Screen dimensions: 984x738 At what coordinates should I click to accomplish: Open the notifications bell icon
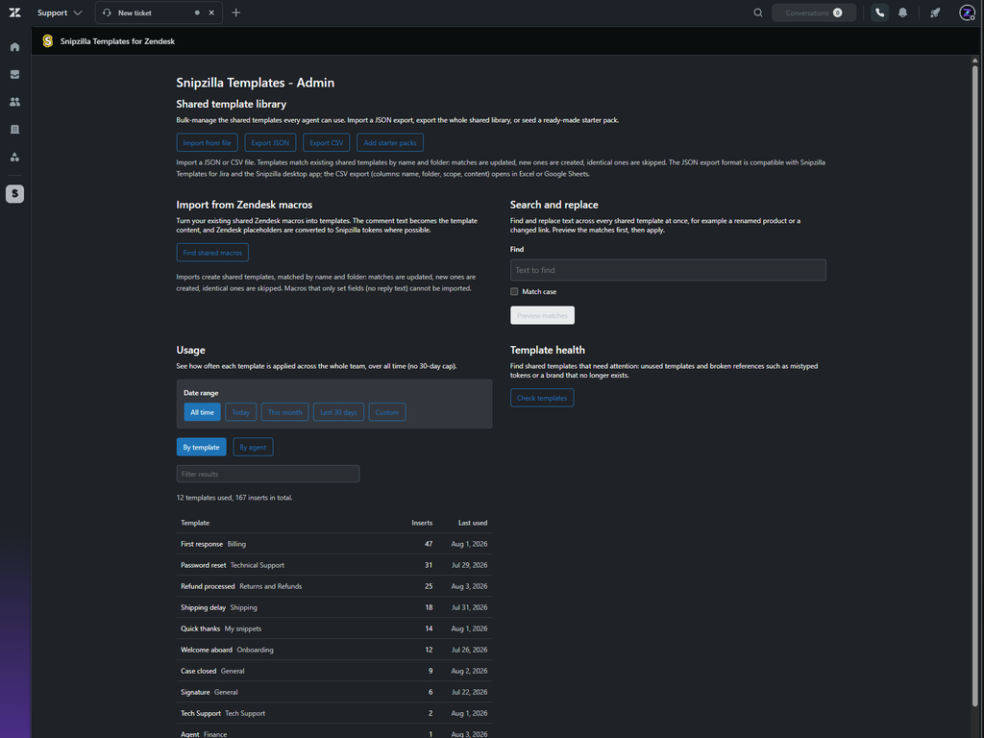[902, 12]
